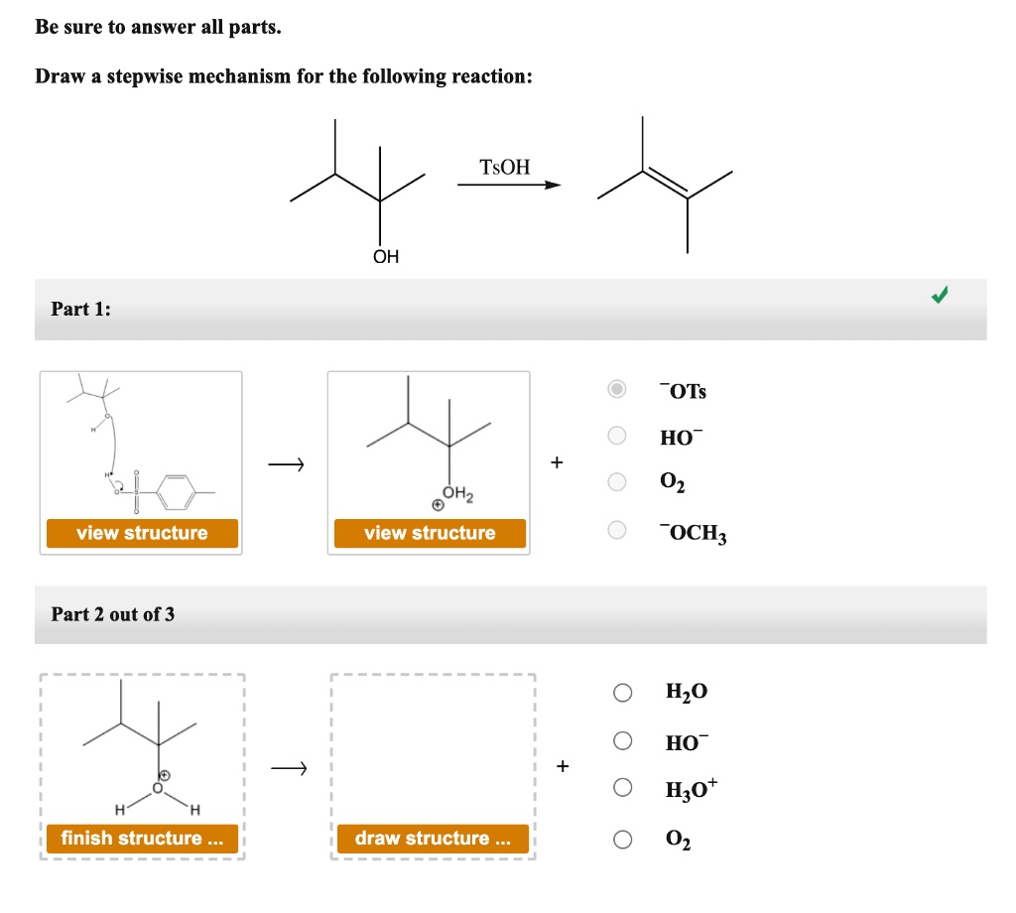Screen dimensions: 1016x913
Task: Select H3O+ as the leaving species
Action: coord(623,789)
